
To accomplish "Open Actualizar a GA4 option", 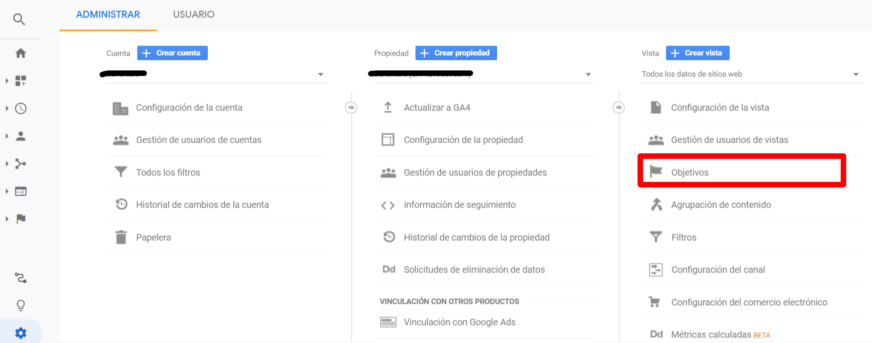I will tap(437, 108).
